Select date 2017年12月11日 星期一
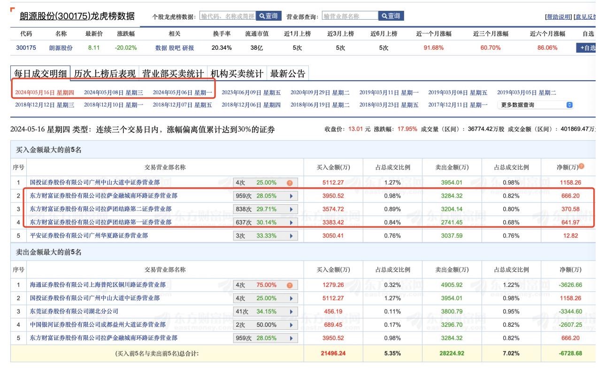 [458, 105]
